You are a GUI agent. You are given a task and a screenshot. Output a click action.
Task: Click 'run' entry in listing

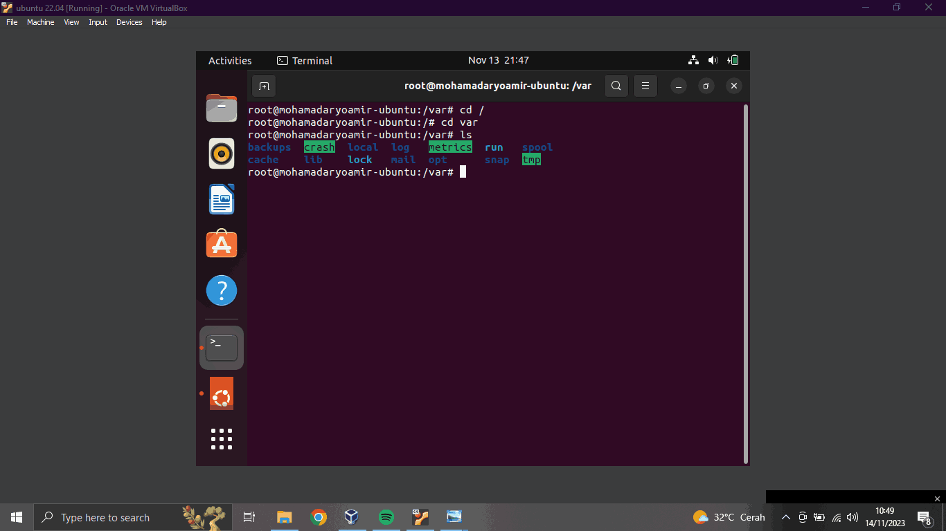pyautogui.click(x=494, y=147)
